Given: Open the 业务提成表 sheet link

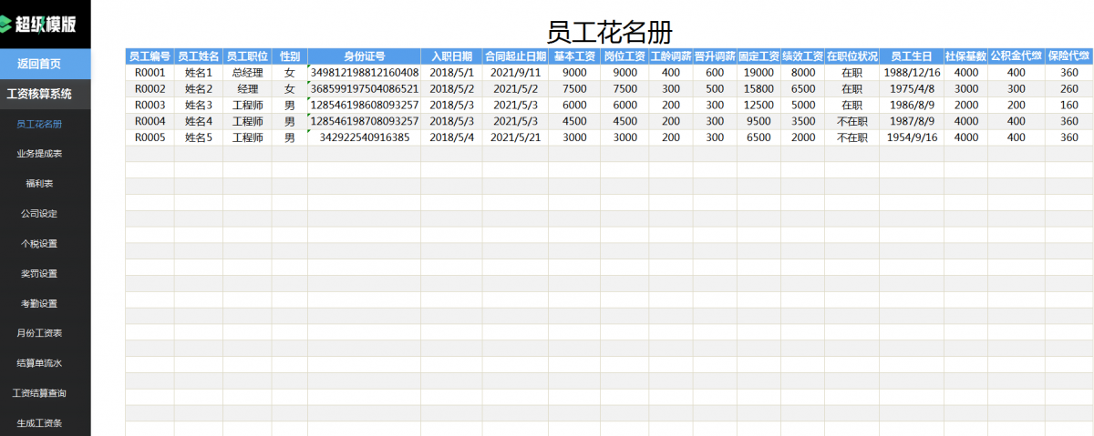Looking at the screenshot, I should [39, 154].
